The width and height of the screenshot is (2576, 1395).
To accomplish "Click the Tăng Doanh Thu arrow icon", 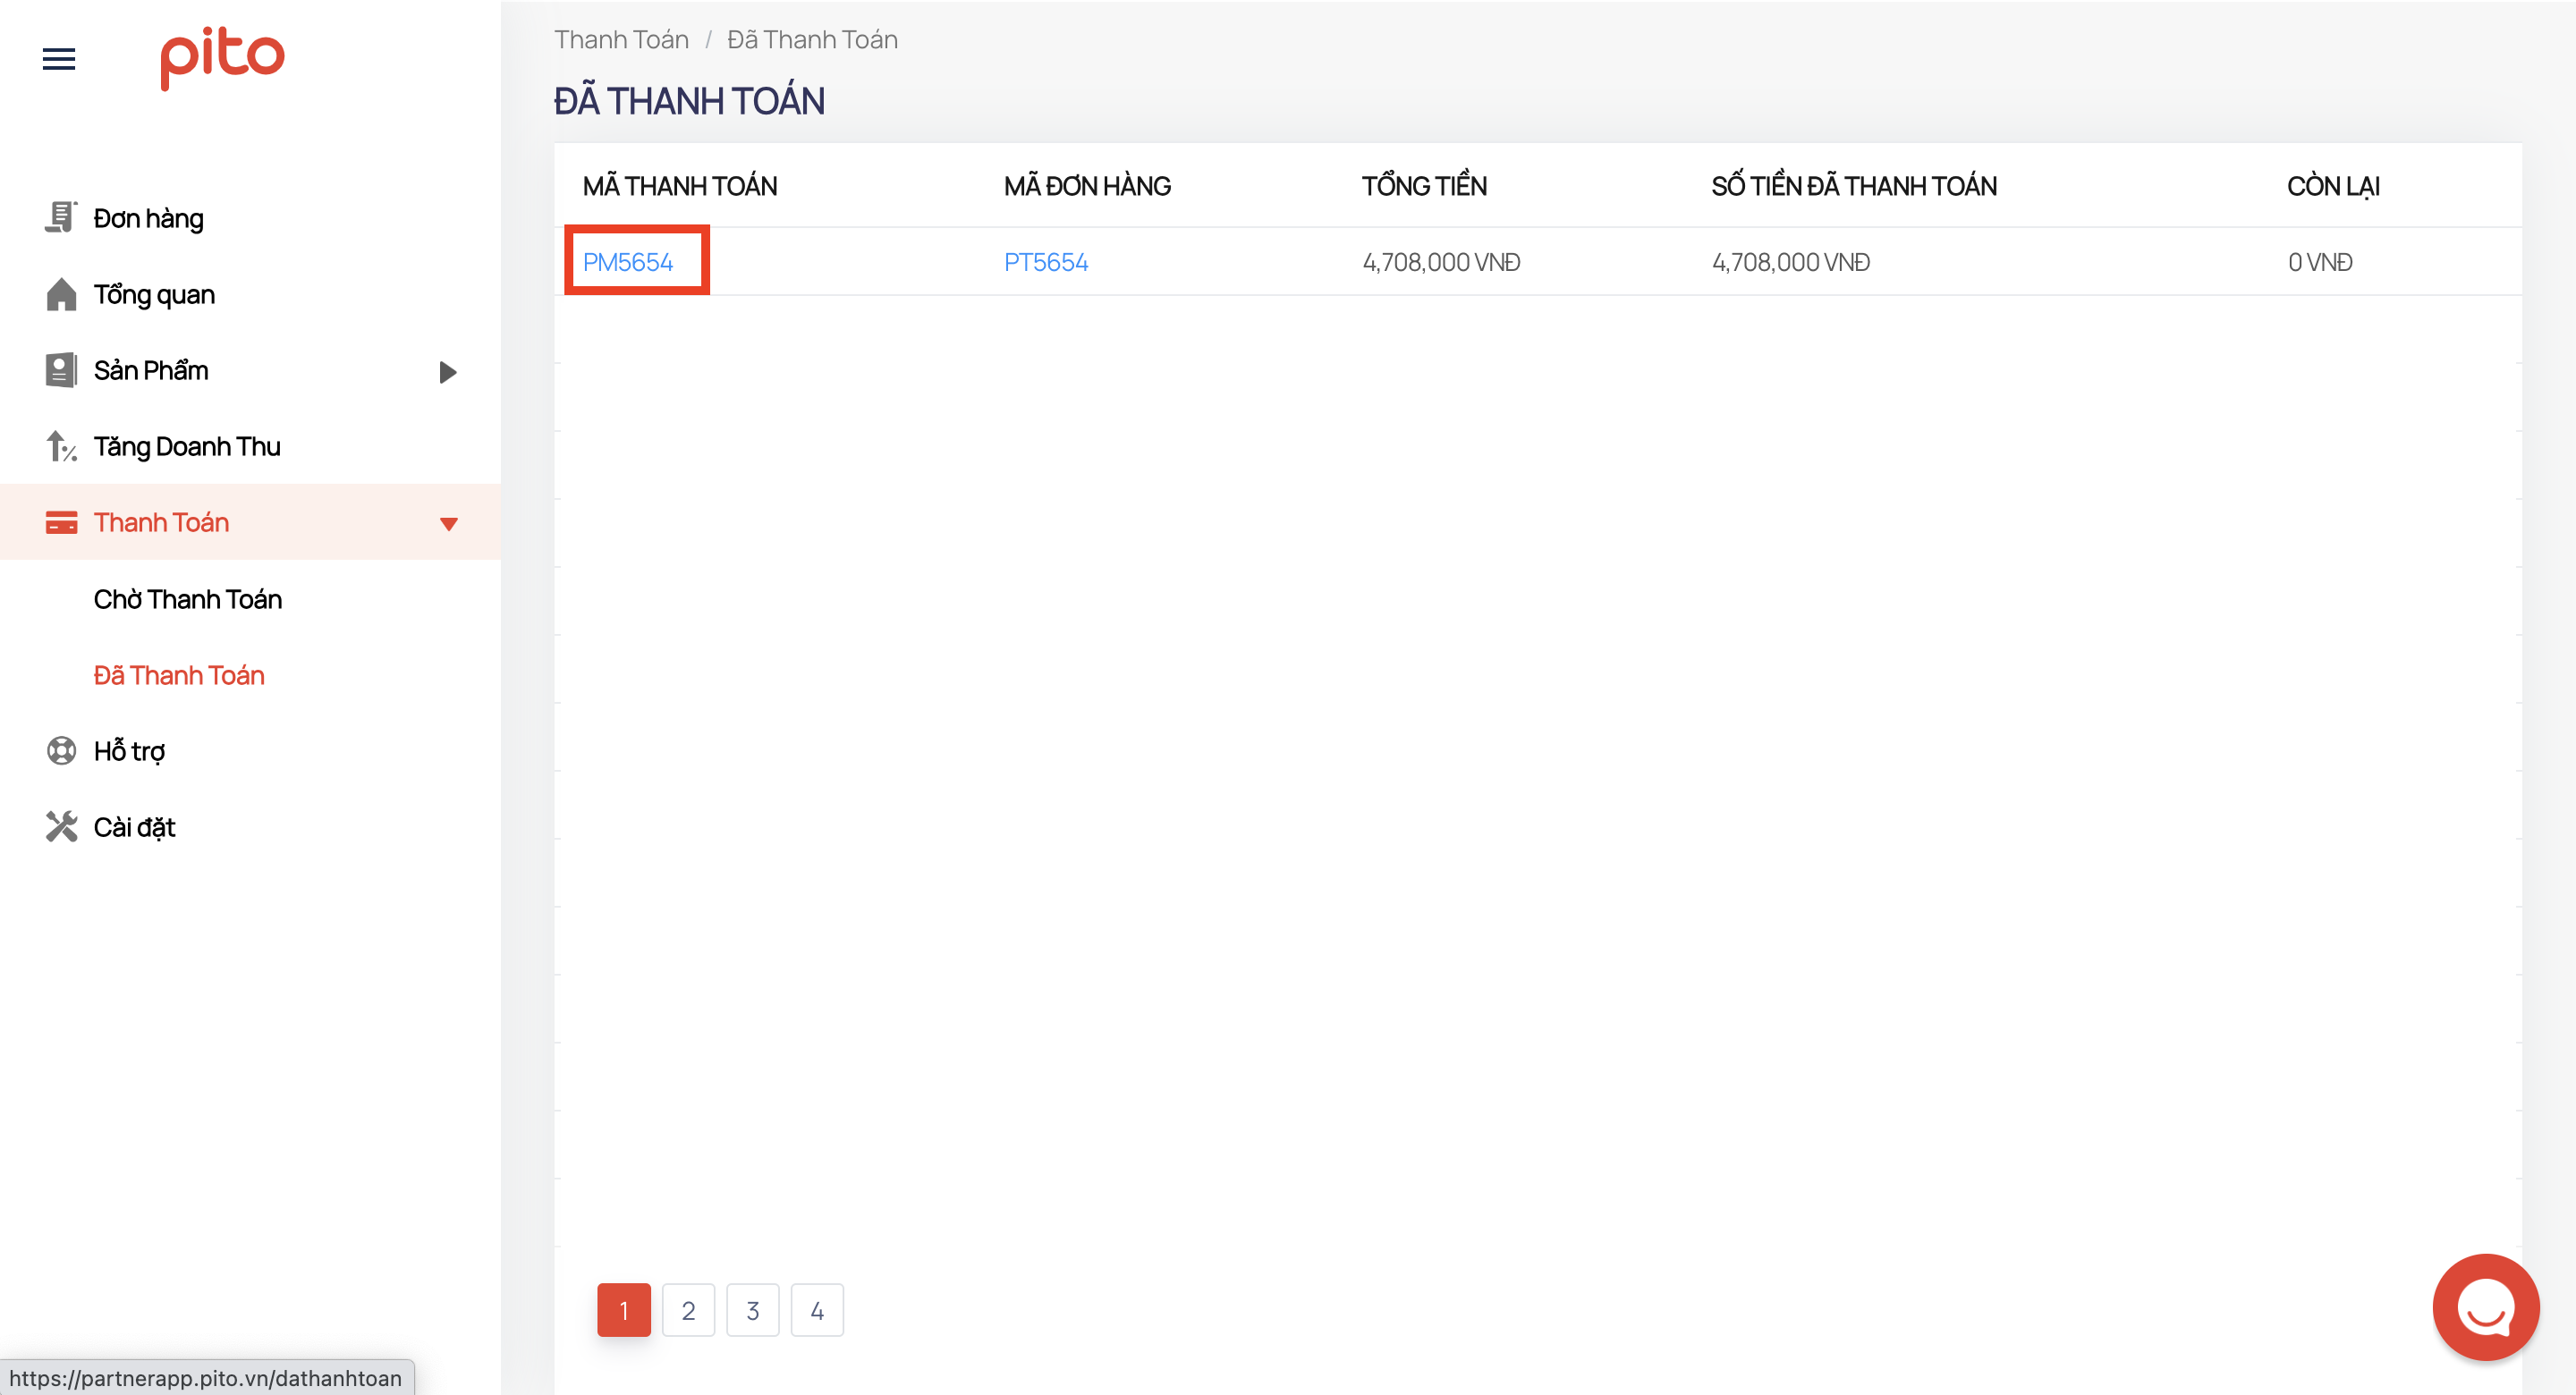I will click(61, 446).
